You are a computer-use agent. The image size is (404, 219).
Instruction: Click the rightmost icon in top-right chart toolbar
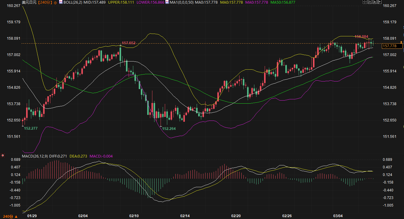pyautogui.click(x=379, y=2)
